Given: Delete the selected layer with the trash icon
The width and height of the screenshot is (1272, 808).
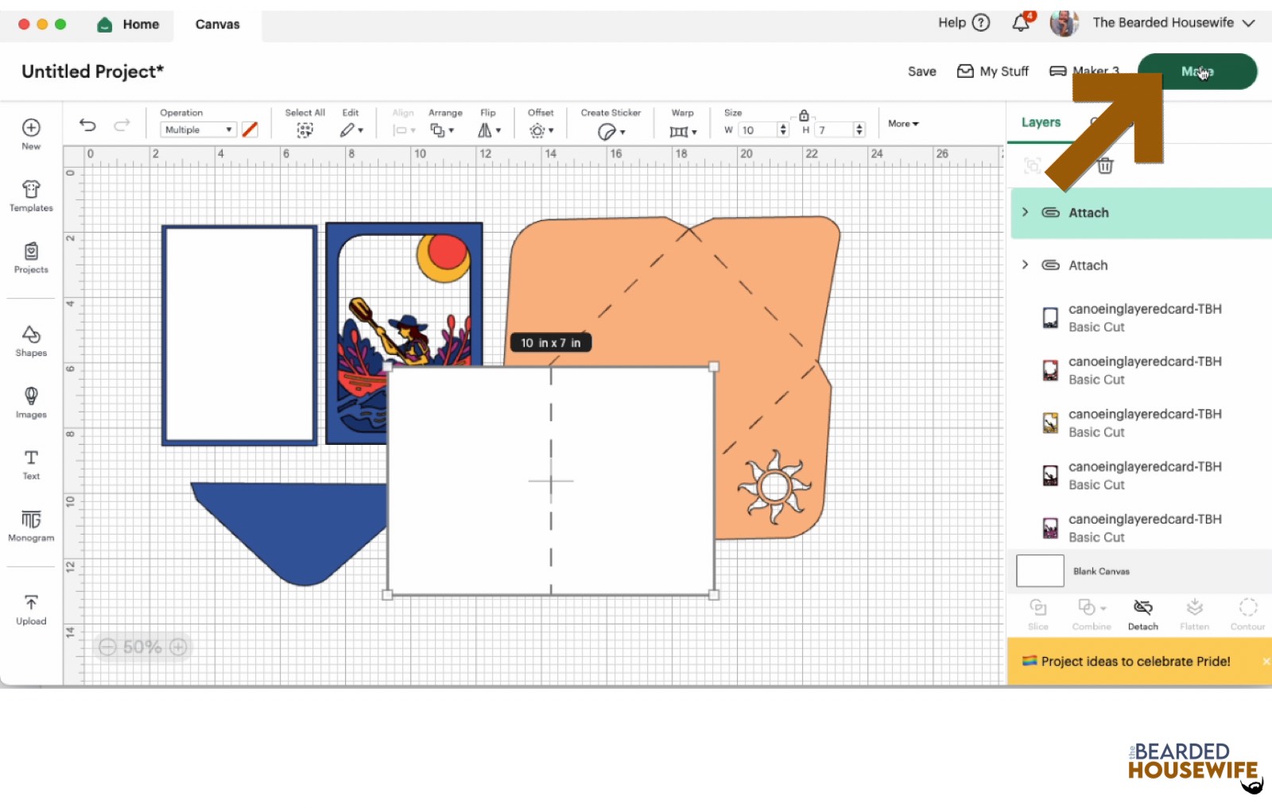Looking at the screenshot, I should (1105, 165).
